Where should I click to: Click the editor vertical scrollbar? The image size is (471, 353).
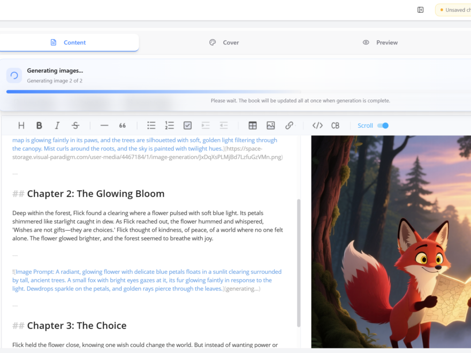[299, 263]
